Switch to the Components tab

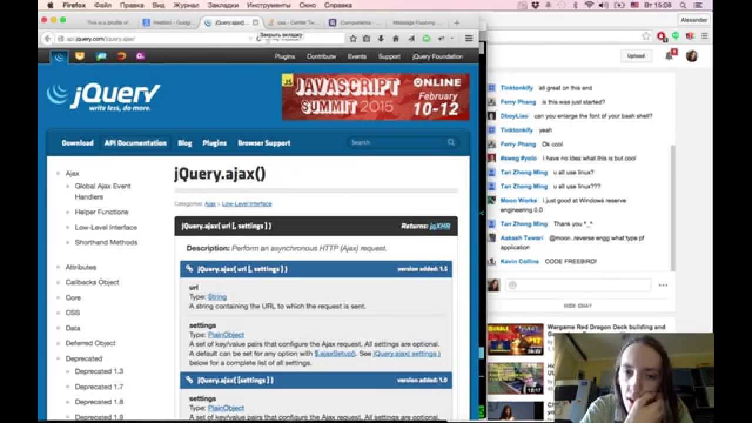(355, 23)
